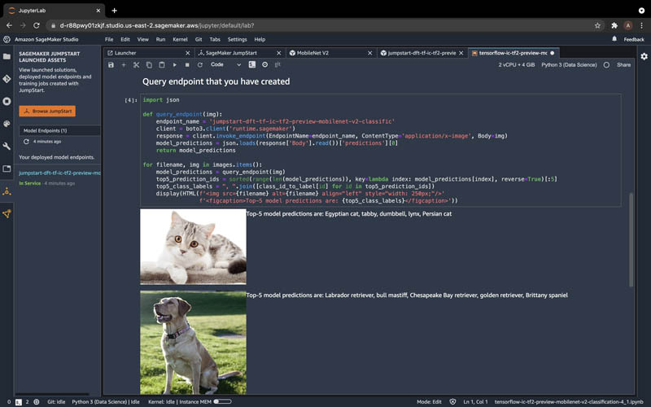Click the browser address bar
The height and width of the screenshot is (407, 651).
tap(320, 25)
